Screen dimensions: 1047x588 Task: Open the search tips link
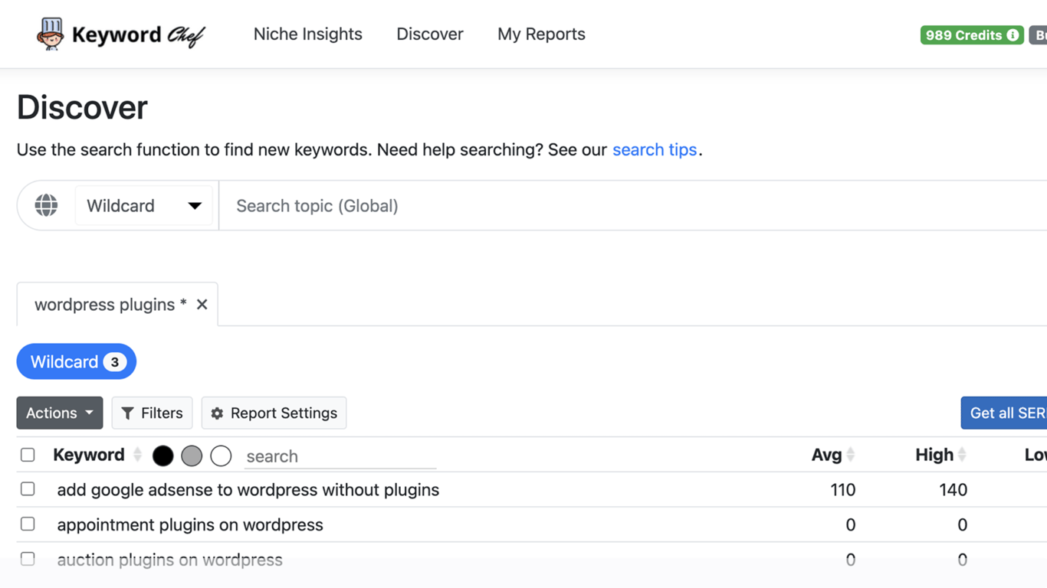point(655,150)
